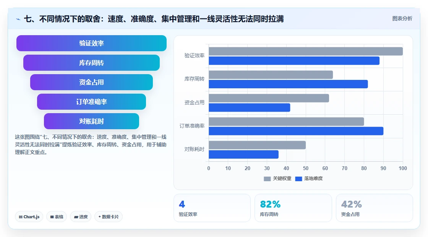Click the x-axis tick value 50
Screen dimensions: 428x237
[306, 169]
